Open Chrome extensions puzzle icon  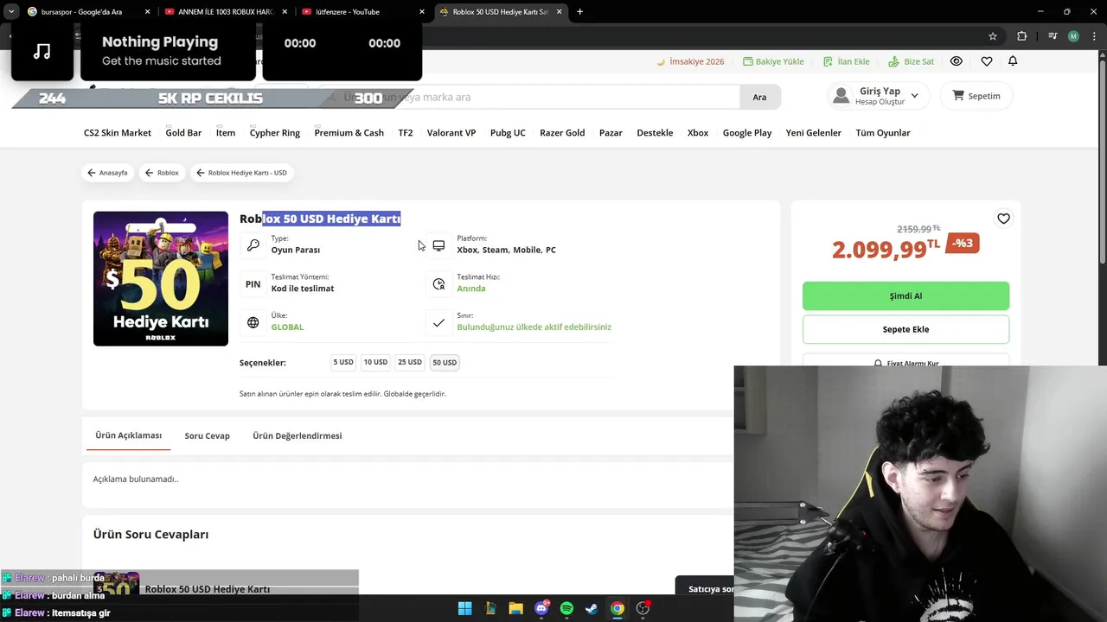pos(1022,36)
